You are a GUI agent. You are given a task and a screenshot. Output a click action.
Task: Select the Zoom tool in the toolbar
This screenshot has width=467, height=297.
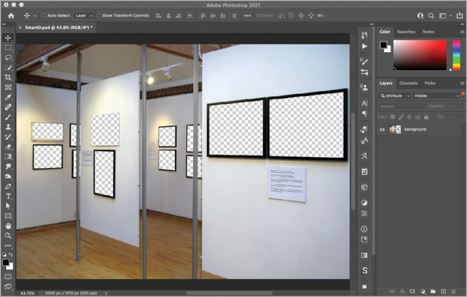8,236
